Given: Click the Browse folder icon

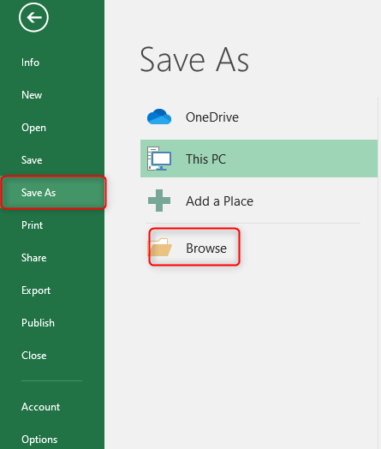Looking at the screenshot, I should [159, 247].
